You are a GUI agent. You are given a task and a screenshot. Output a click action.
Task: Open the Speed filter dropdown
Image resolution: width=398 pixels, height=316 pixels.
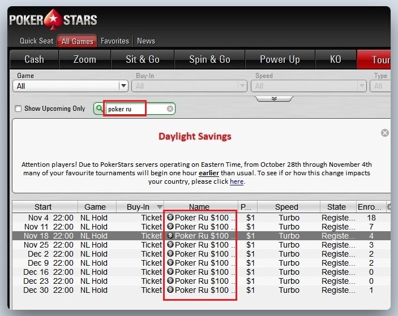pyautogui.click(x=309, y=86)
